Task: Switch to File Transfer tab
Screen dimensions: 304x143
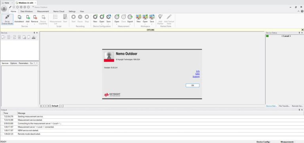Action: tap(284, 106)
